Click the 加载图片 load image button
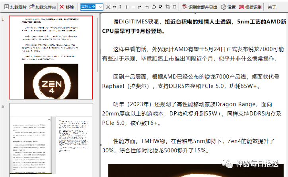This screenshot has height=177, width=288. (16, 7)
